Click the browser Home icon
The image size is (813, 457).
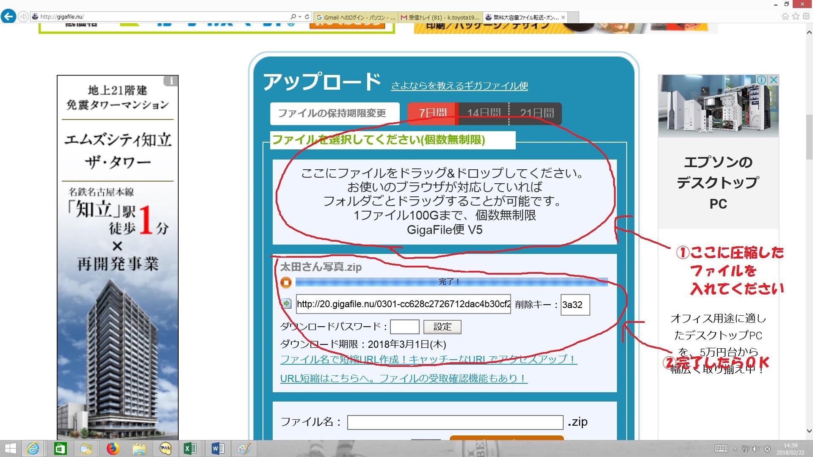(785, 17)
